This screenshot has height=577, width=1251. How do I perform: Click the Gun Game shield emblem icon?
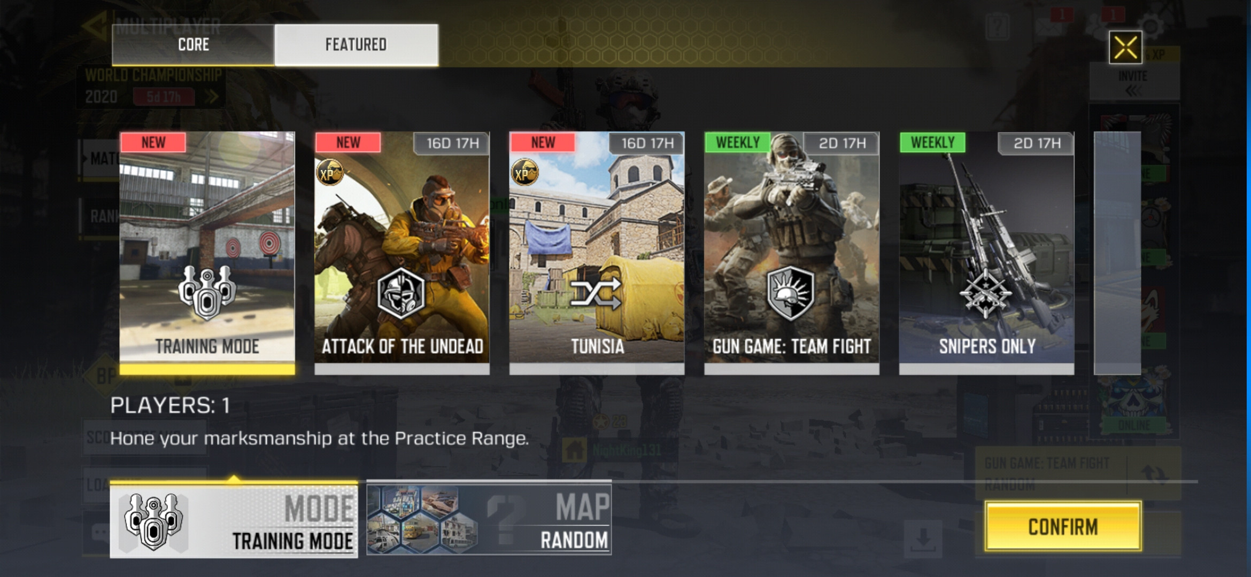(791, 293)
